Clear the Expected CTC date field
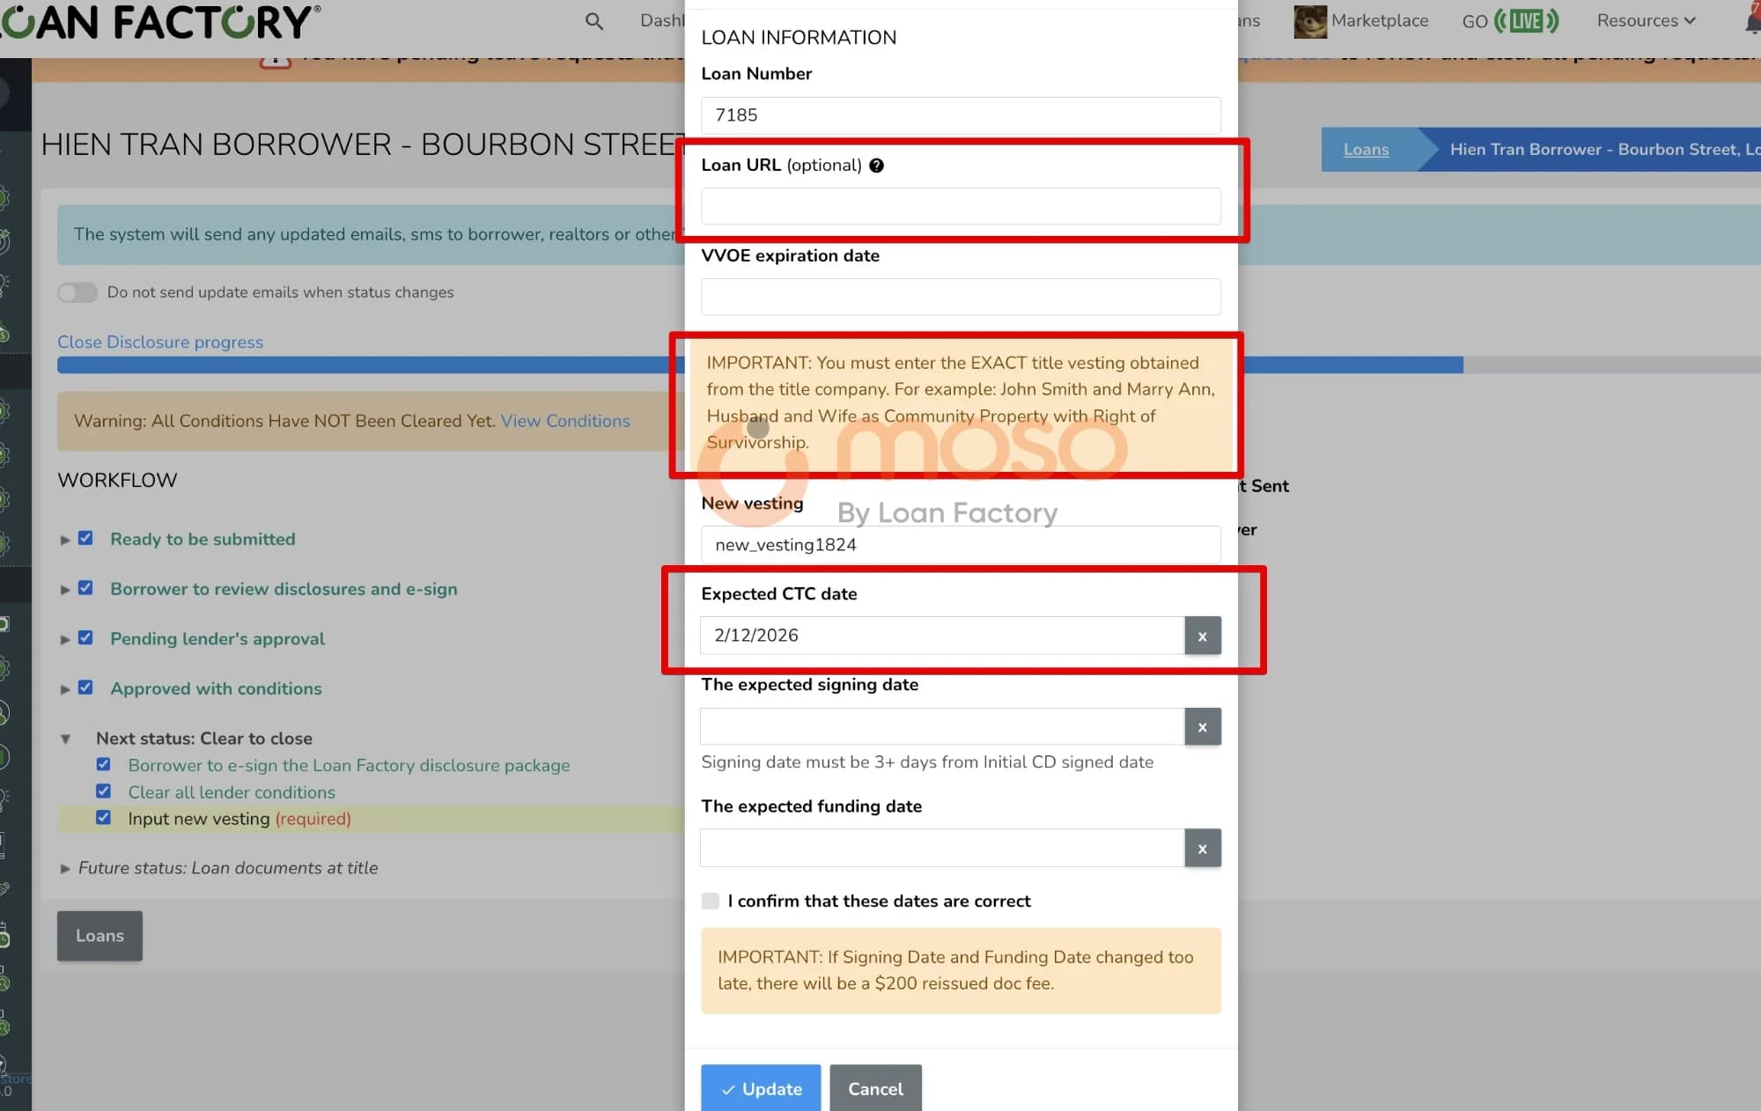 [1202, 636]
